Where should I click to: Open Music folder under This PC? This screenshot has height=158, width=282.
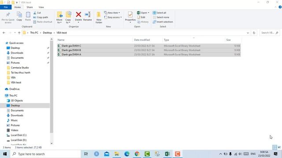[14, 120]
